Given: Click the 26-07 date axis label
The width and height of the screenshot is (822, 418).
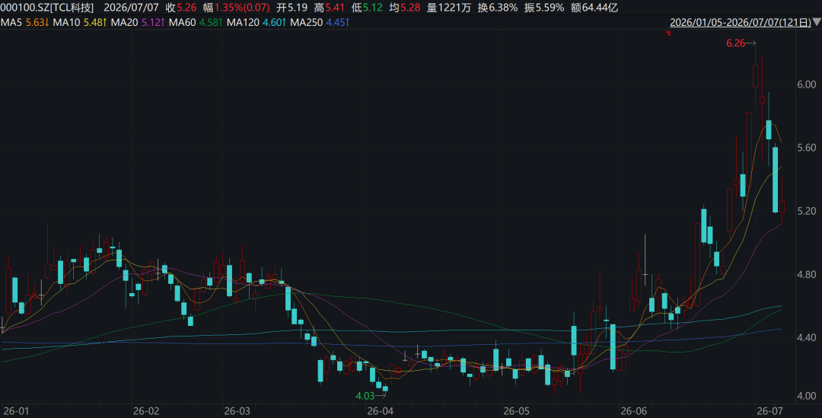Looking at the screenshot, I should click(769, 410).
